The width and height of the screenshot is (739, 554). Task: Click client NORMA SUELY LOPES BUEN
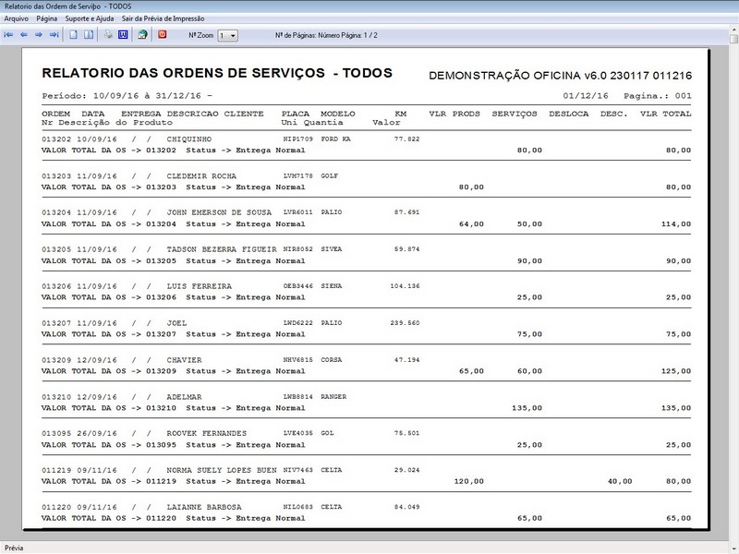222,470
